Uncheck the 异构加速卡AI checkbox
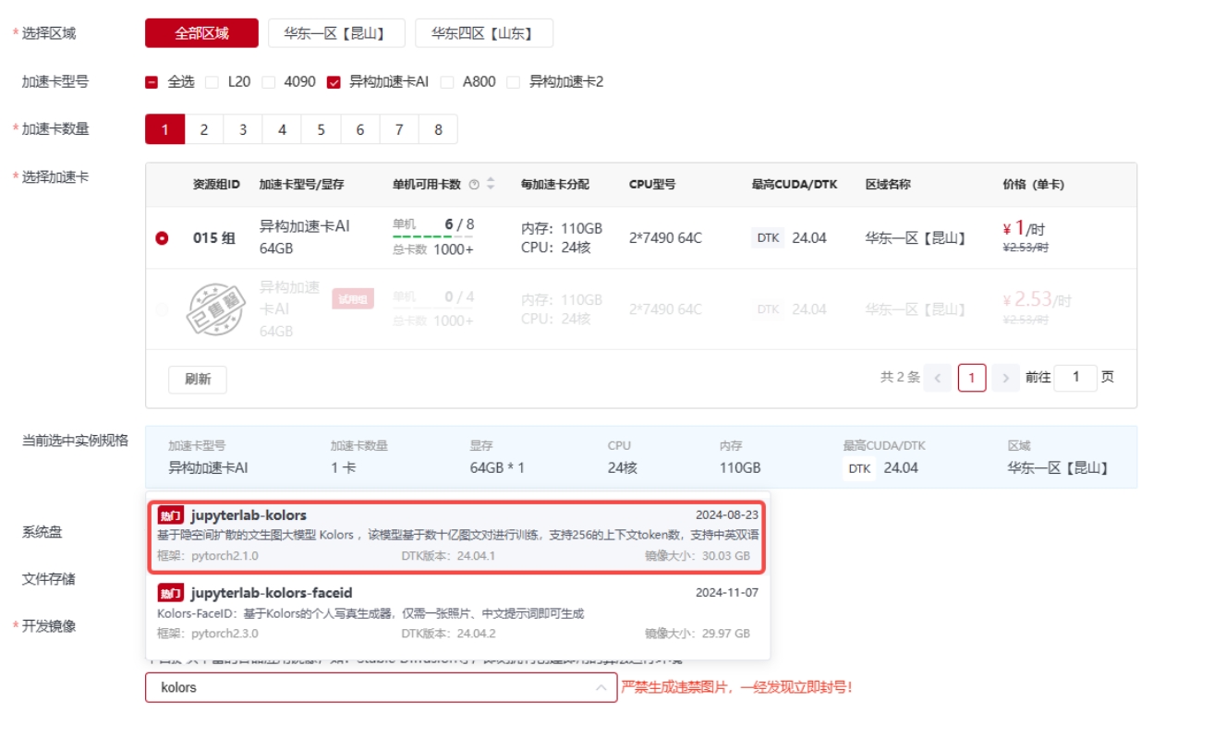Screen dimensions: 1226x738 point(334,82)
